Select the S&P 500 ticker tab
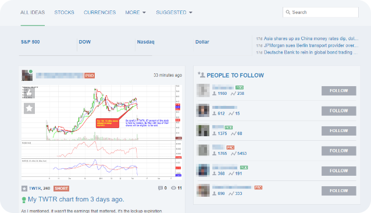This screenshot has height=213, width=371. tap(30, 42)
